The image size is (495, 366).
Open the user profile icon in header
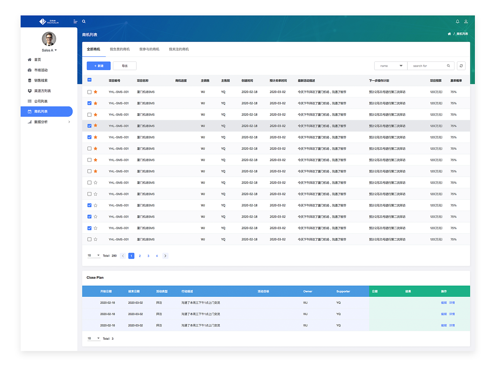click(466, 22)
